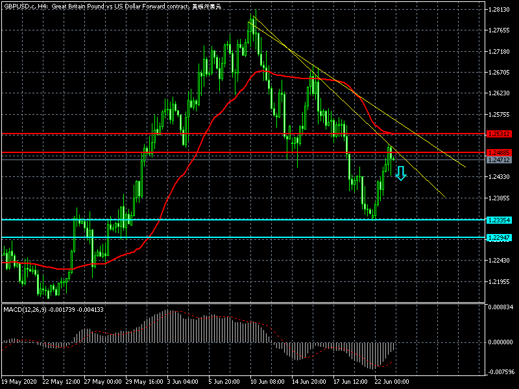Click the 1.21955 price axis value
The height and width of the screenshot is (389, 519).
499,281
